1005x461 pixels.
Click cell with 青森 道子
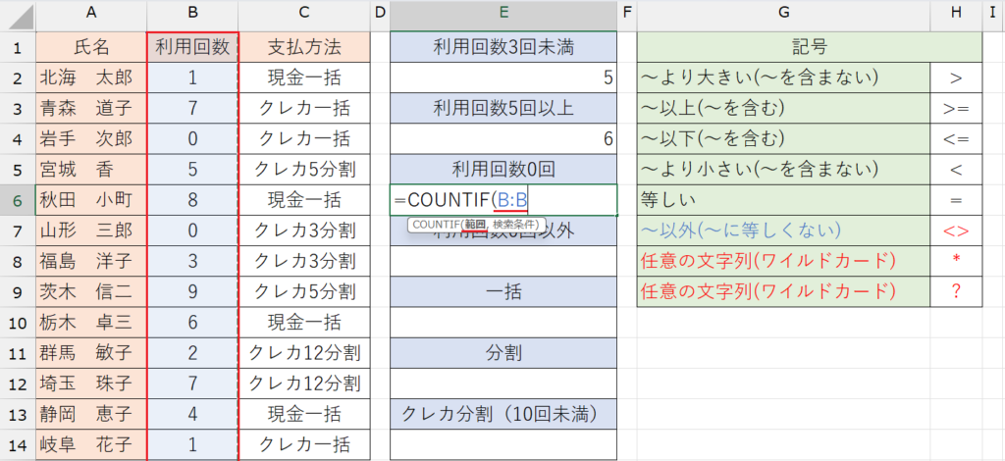coord(91,108)
